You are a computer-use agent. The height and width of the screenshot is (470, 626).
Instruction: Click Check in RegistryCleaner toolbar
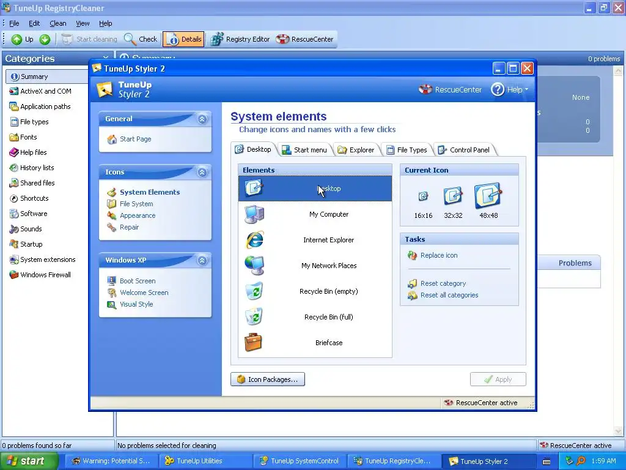pyautogui.click(x=141, y=39)
